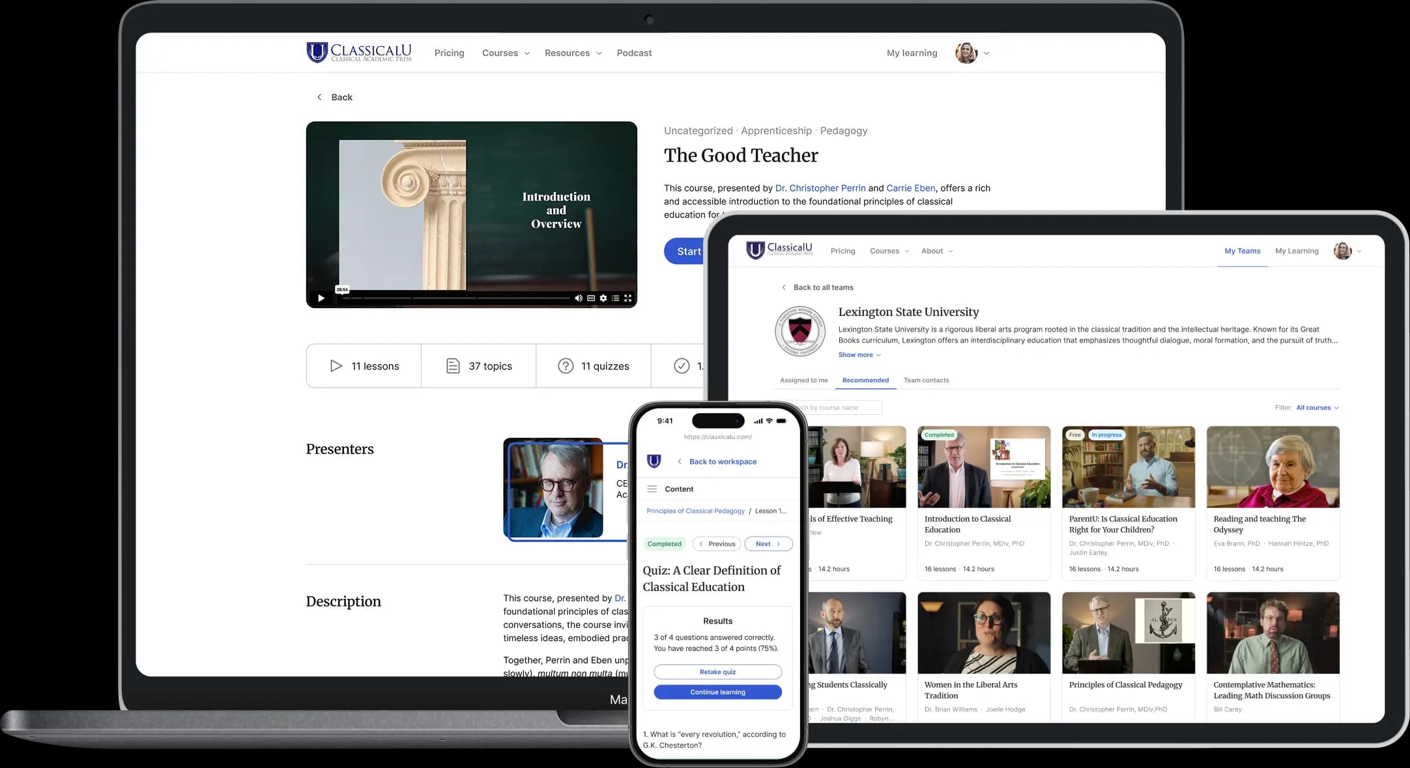Click the Lexington State University crest
This screenshot has height=768, width=1410.
[800, 332]
